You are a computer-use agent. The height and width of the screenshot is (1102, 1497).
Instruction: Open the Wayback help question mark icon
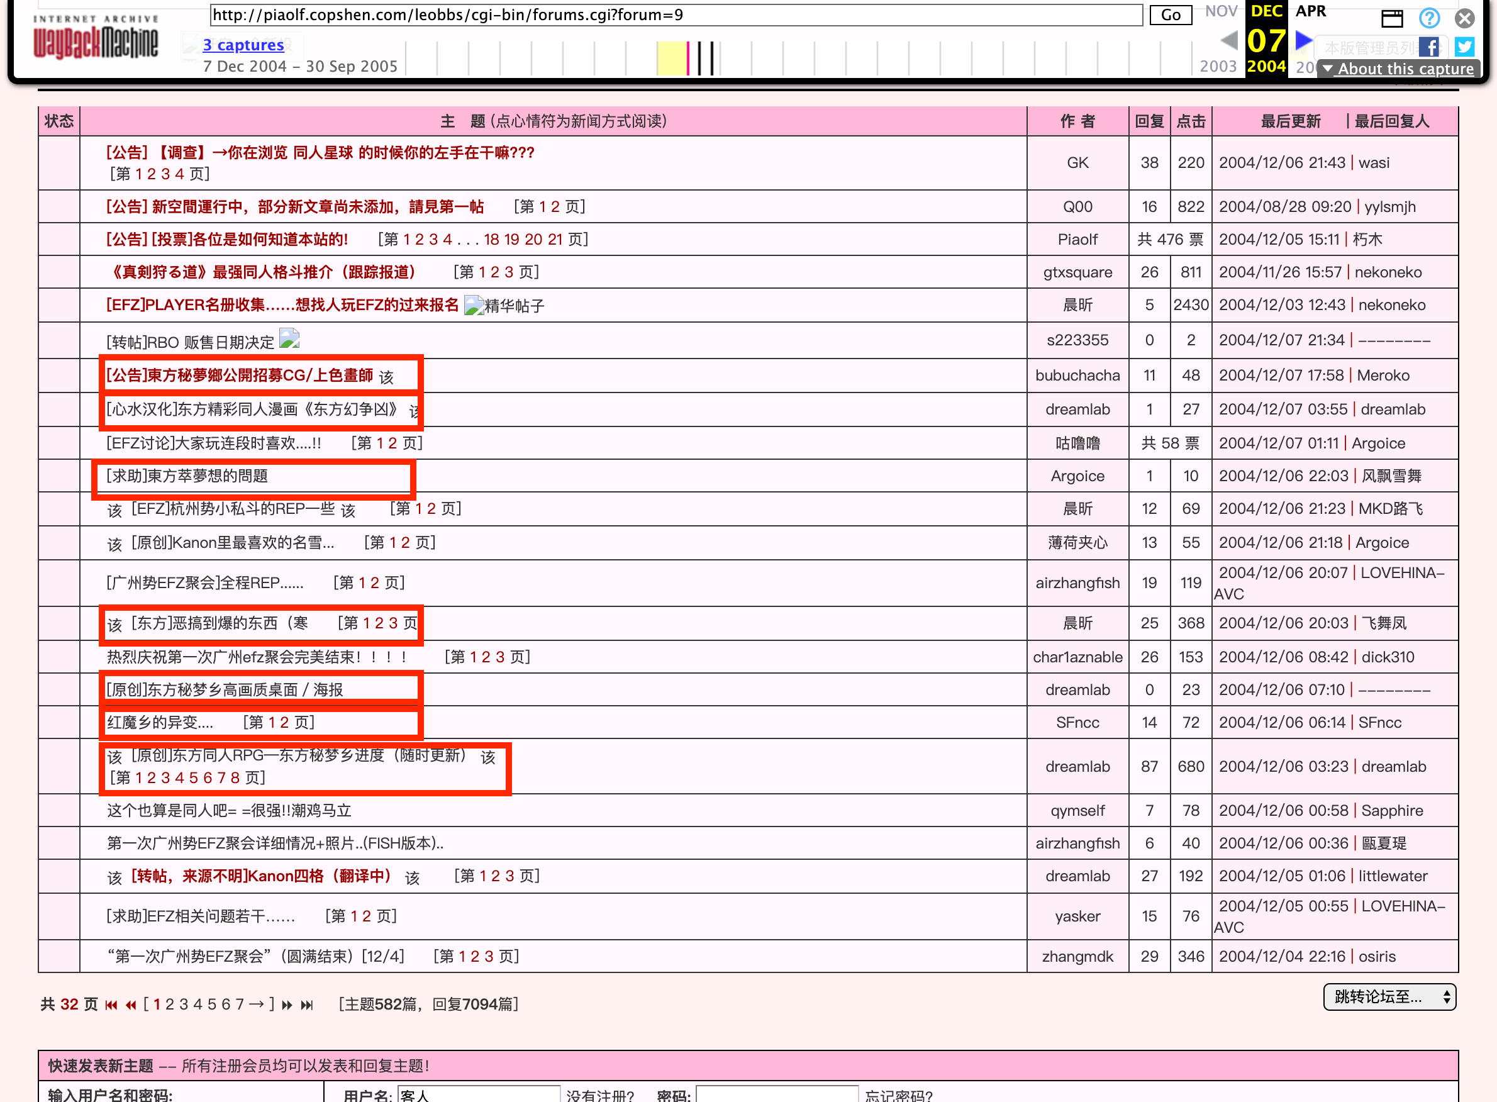(1429, 18)
